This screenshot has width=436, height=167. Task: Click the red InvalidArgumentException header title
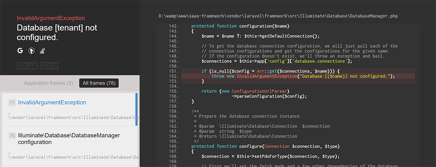point(51,18)
